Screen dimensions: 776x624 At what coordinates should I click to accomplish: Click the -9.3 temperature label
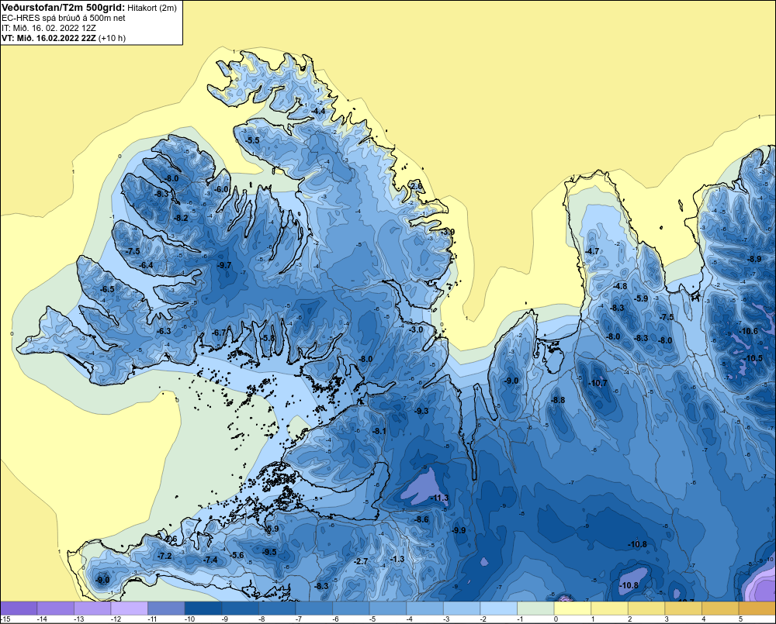(421, 411)
